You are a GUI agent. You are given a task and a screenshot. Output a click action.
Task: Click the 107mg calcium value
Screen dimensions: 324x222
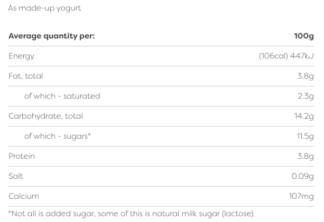(x=301, y=196)
